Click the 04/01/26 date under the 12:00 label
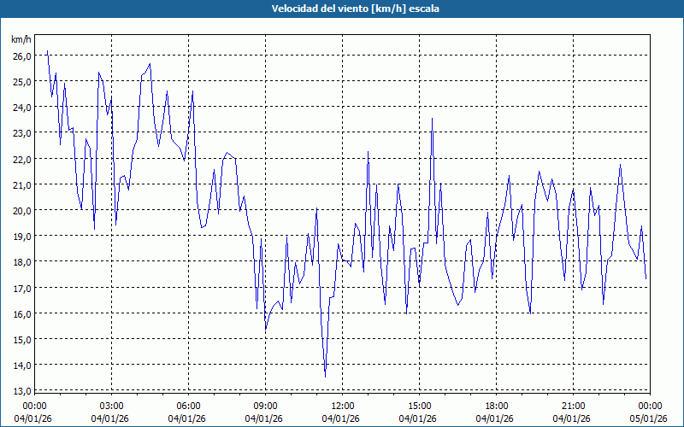The height and width of the screenshot is (427, 684). point(342,418)
